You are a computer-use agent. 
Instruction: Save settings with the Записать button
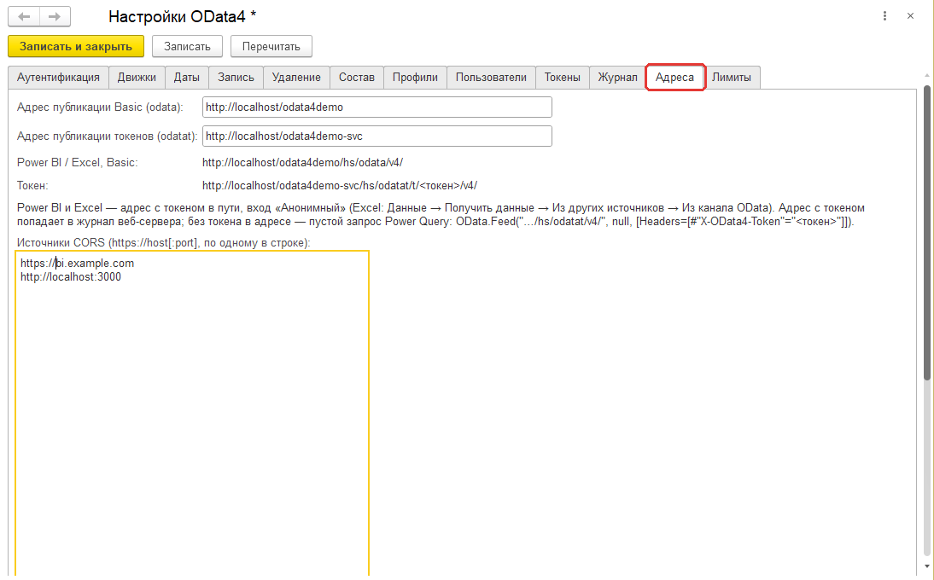pos(187,46)
